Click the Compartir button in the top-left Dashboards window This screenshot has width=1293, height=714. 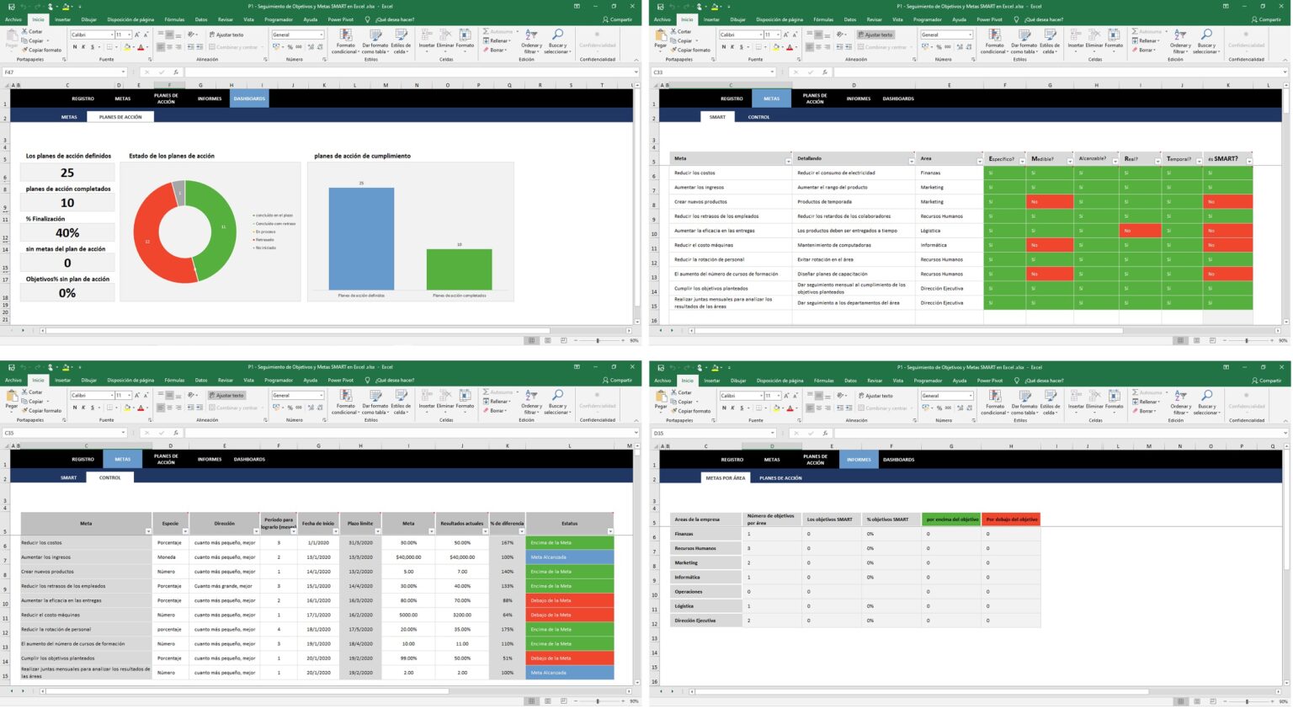618,19
